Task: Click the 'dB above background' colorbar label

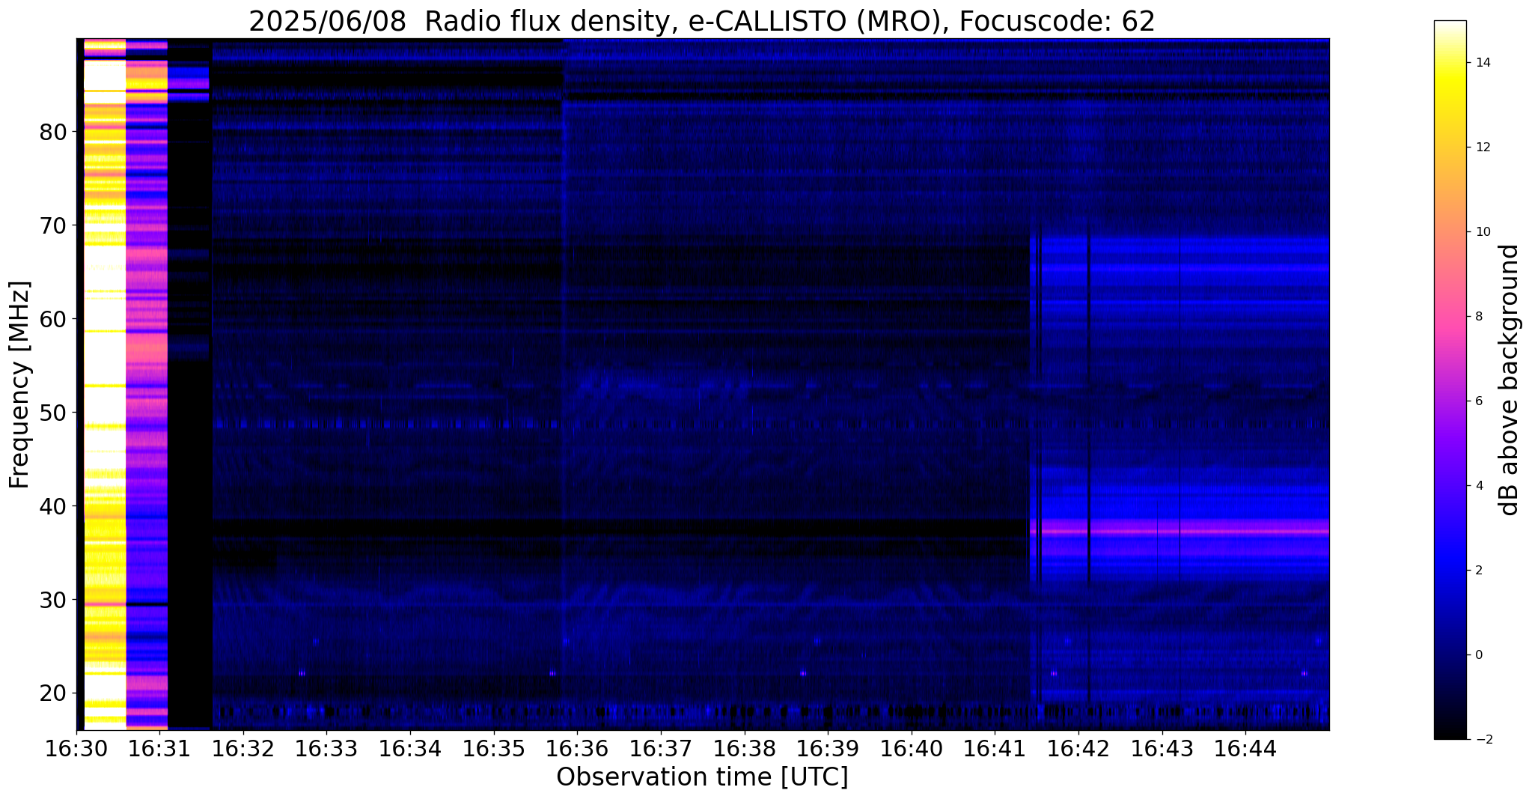Action: [x=1510, y=380]
